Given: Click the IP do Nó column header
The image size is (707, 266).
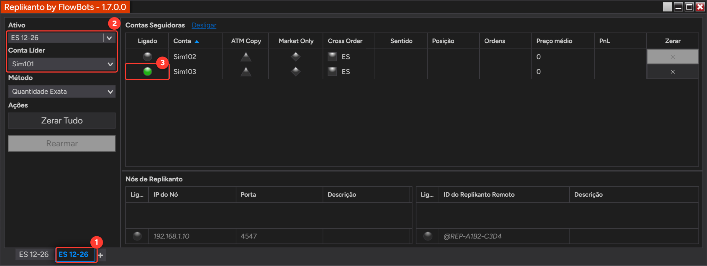Looking at the screenshot, I should (192, 194).
